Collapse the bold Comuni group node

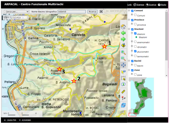tap(129, 10)
